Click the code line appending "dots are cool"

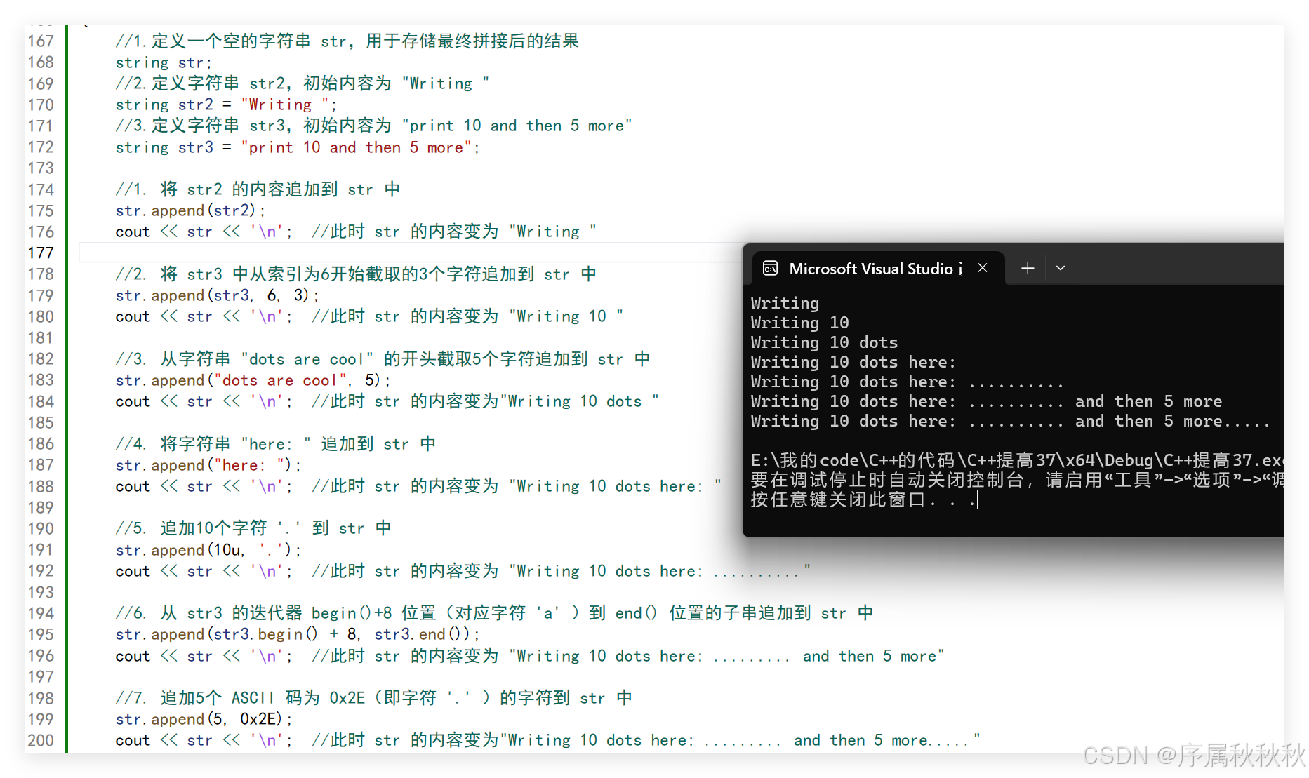253,380
